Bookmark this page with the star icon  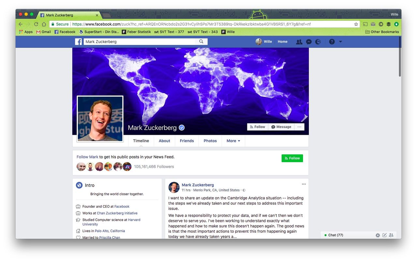pyautogui.click(x=356, y=24)
